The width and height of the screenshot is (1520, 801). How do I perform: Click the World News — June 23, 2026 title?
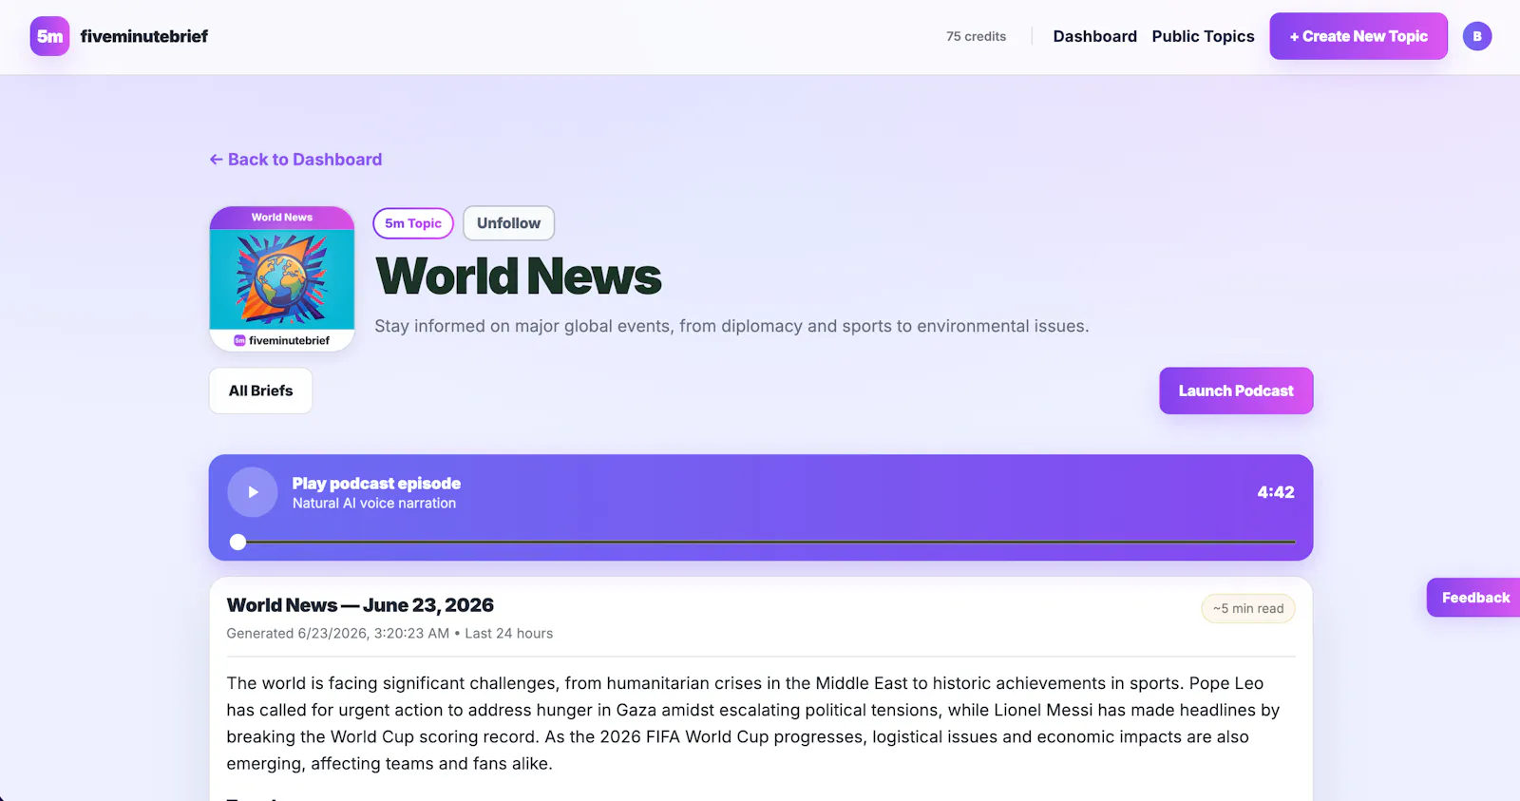(360, 605)
